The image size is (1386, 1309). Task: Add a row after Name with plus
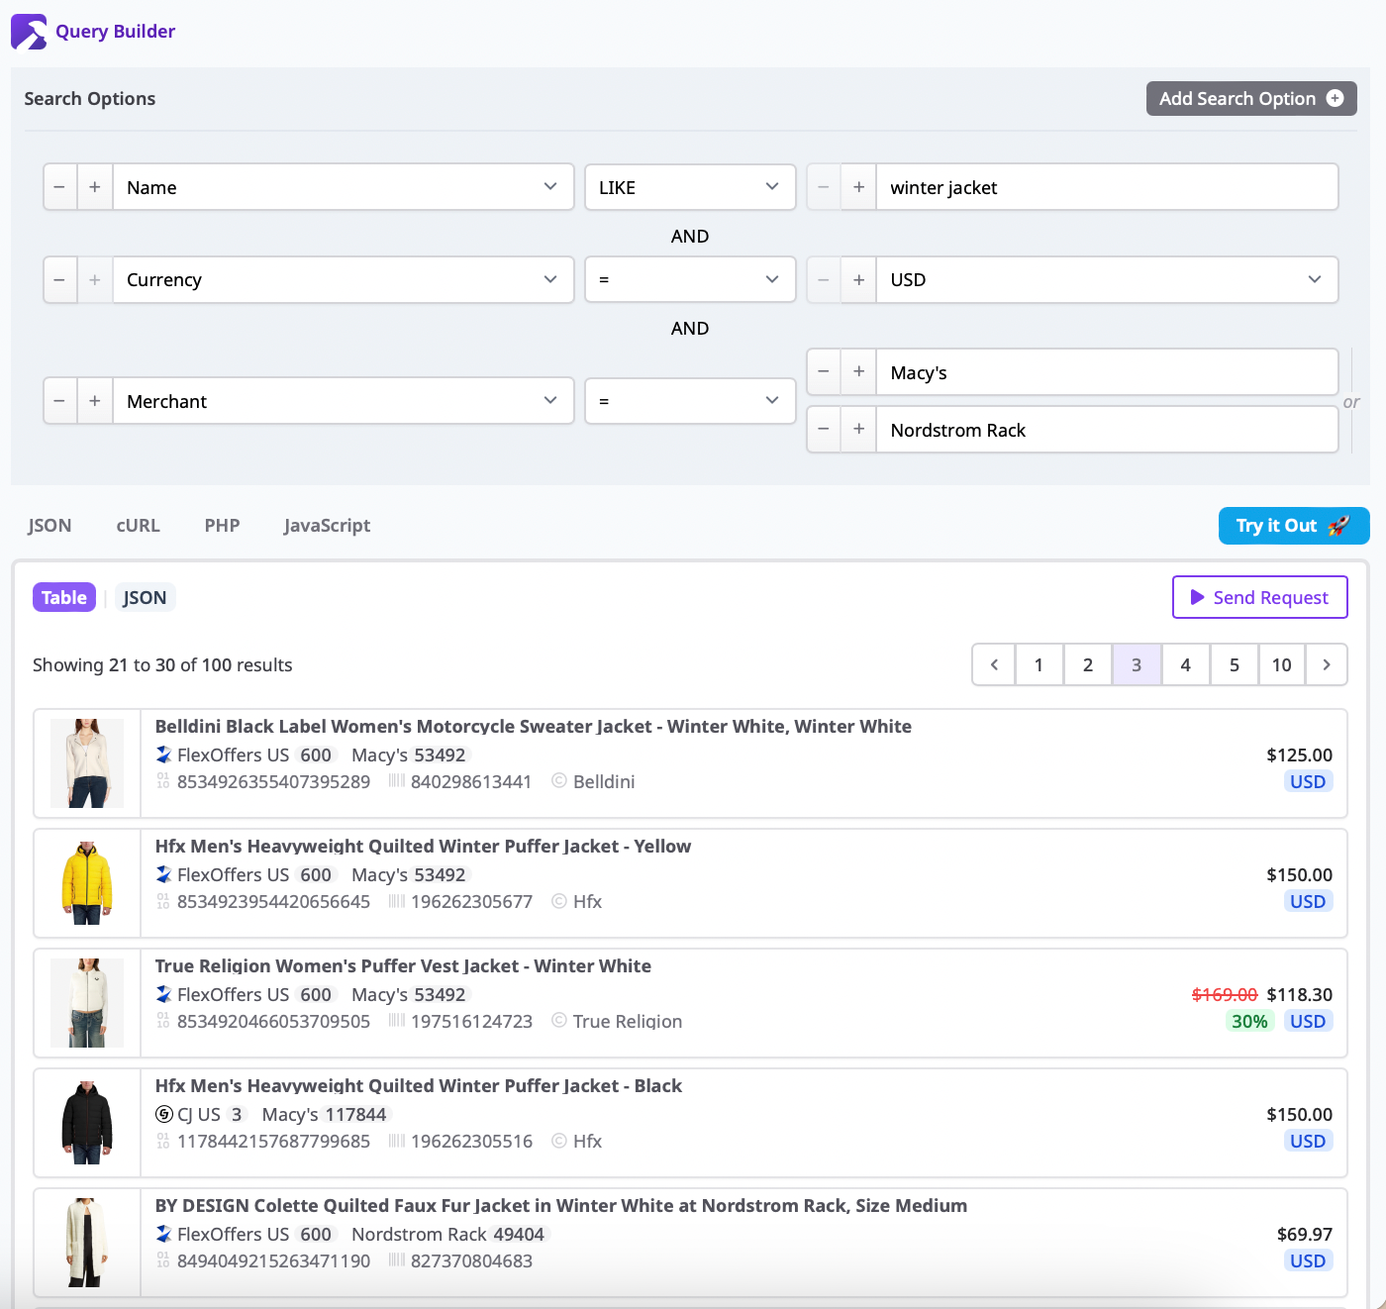point(95,187)
